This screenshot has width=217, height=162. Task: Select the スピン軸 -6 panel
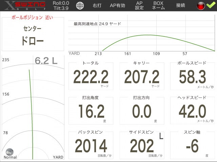tap(192, 145)
